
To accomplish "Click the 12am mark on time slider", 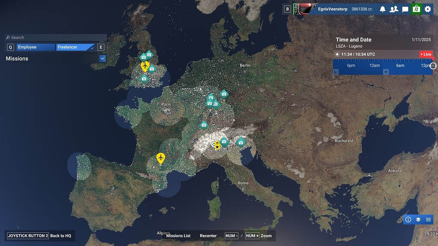I will coord(375,65).
